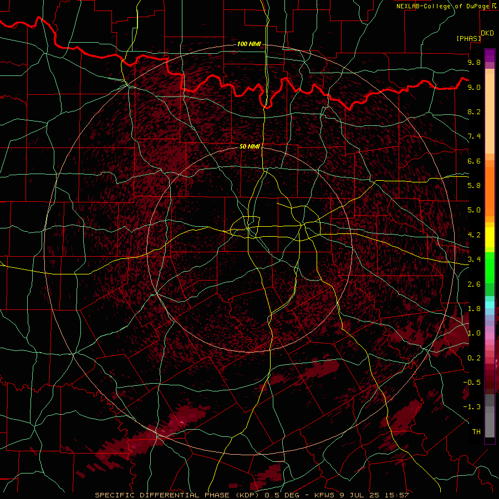This screenshot has height=499, width=499.
Task: Click the 5.0 scale value
Action: point(474,210)
